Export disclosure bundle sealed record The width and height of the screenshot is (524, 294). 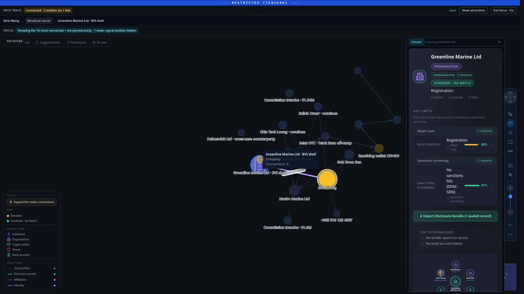tap(455, 216)
